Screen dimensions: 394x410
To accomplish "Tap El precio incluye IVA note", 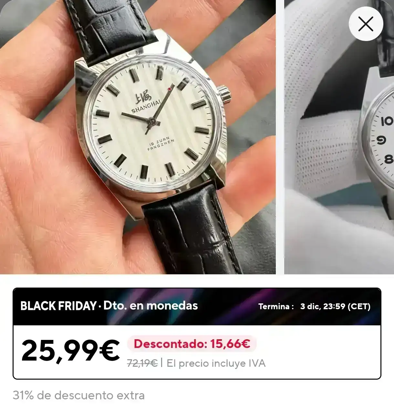I will coord(216,363).
